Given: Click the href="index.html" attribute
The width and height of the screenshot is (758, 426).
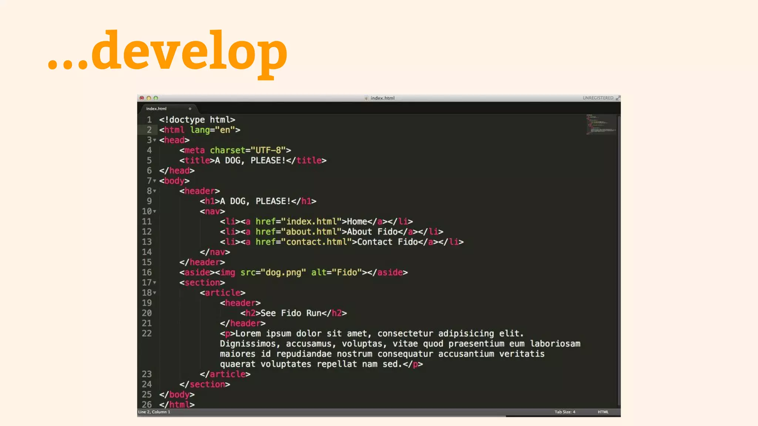Looking at the screenshot, I should click(298, 222).
